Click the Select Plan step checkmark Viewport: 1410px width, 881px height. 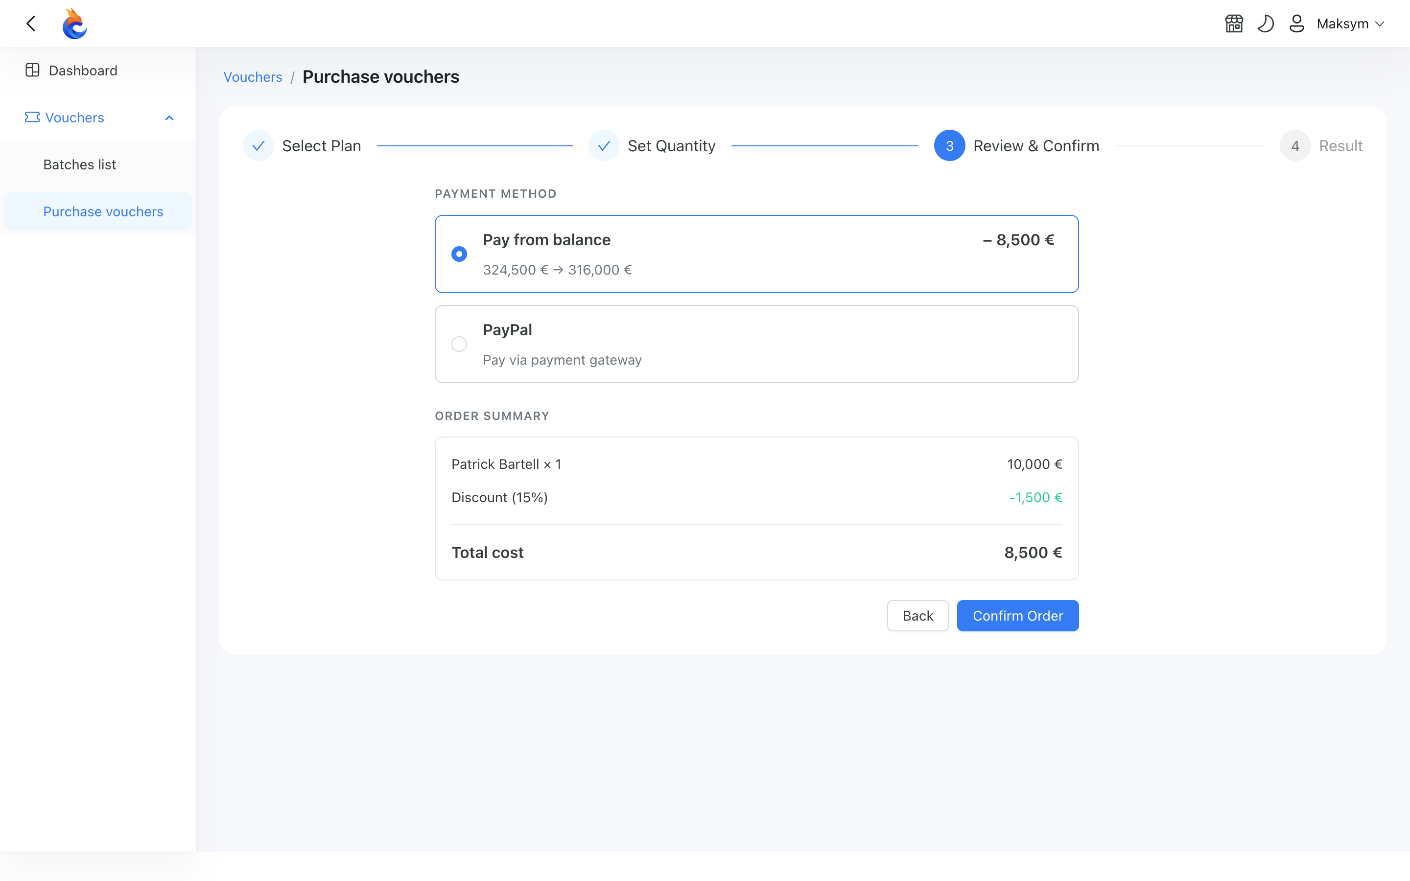(x=258, y=145)
